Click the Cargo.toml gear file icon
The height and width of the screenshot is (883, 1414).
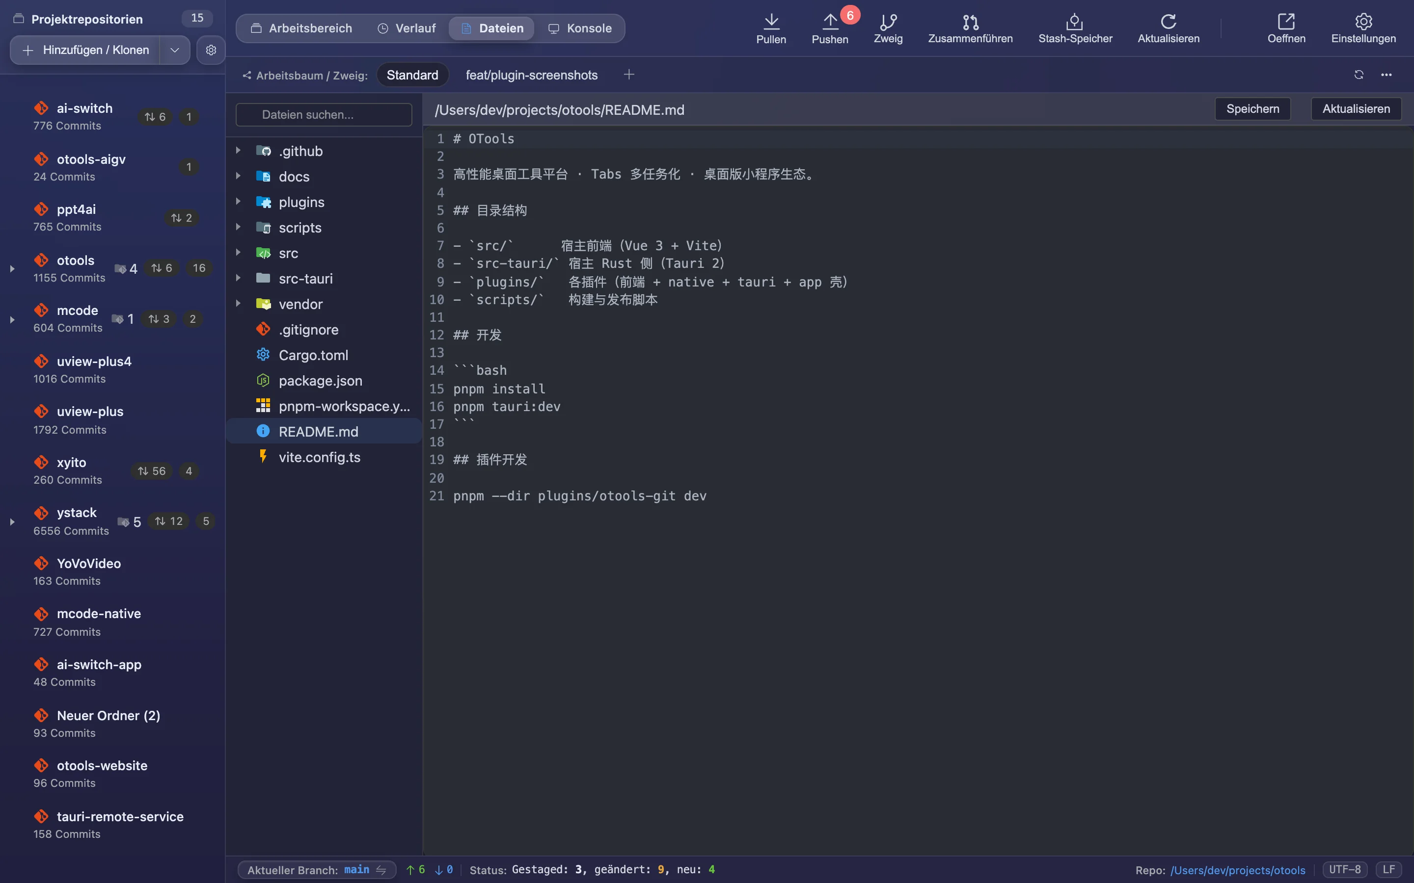[263, 355]
